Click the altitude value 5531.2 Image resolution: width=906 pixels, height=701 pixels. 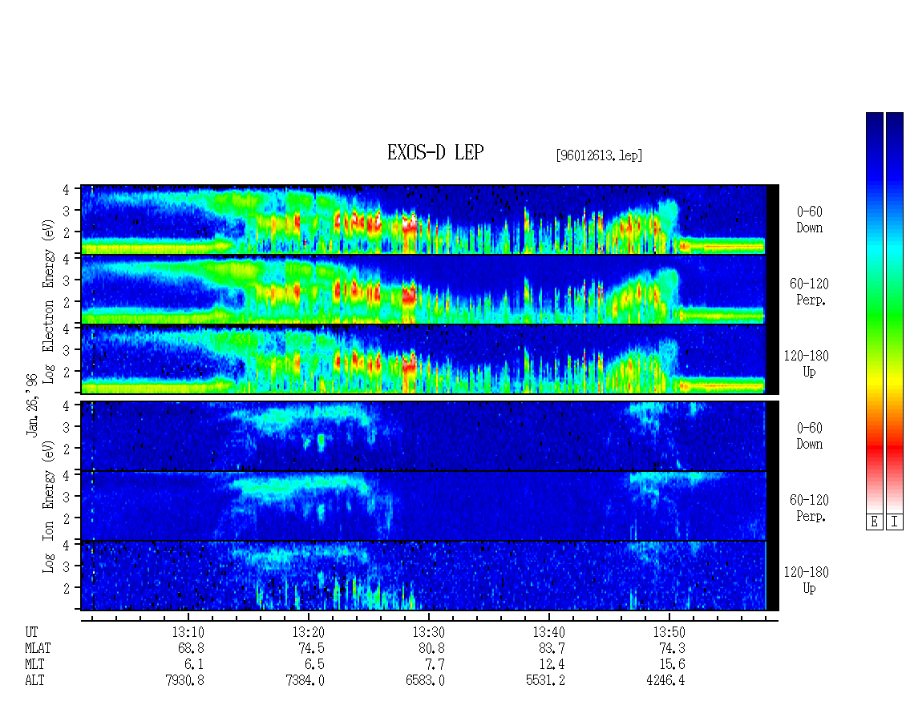[x=545, y=681]
